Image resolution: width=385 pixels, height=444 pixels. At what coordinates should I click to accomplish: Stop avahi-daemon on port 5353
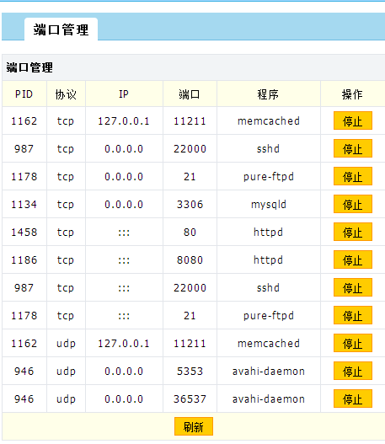tap(353, 371)
